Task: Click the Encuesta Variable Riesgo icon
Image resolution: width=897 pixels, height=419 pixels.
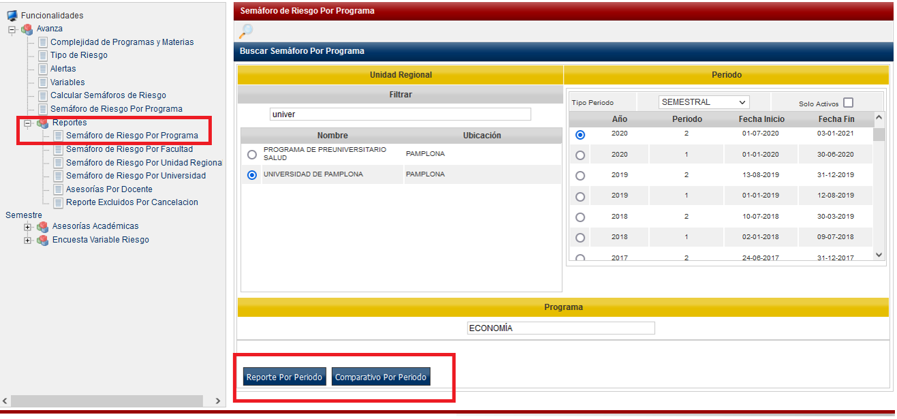Action: [43, 240]
